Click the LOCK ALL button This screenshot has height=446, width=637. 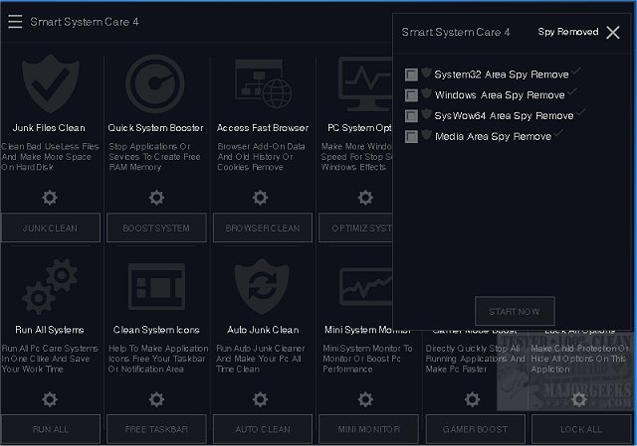581,429
